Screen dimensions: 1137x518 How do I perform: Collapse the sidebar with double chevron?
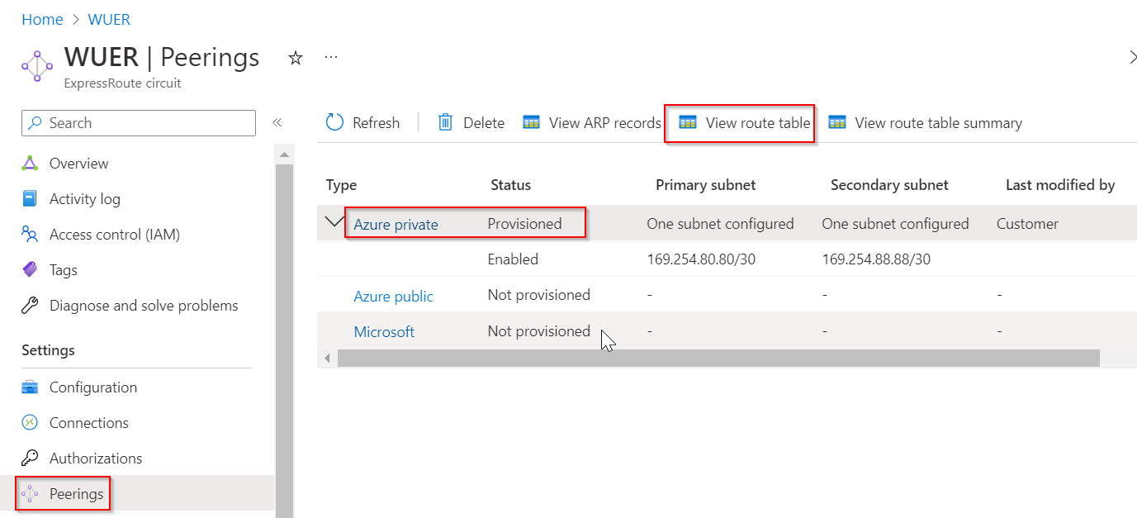pos(277,122)
